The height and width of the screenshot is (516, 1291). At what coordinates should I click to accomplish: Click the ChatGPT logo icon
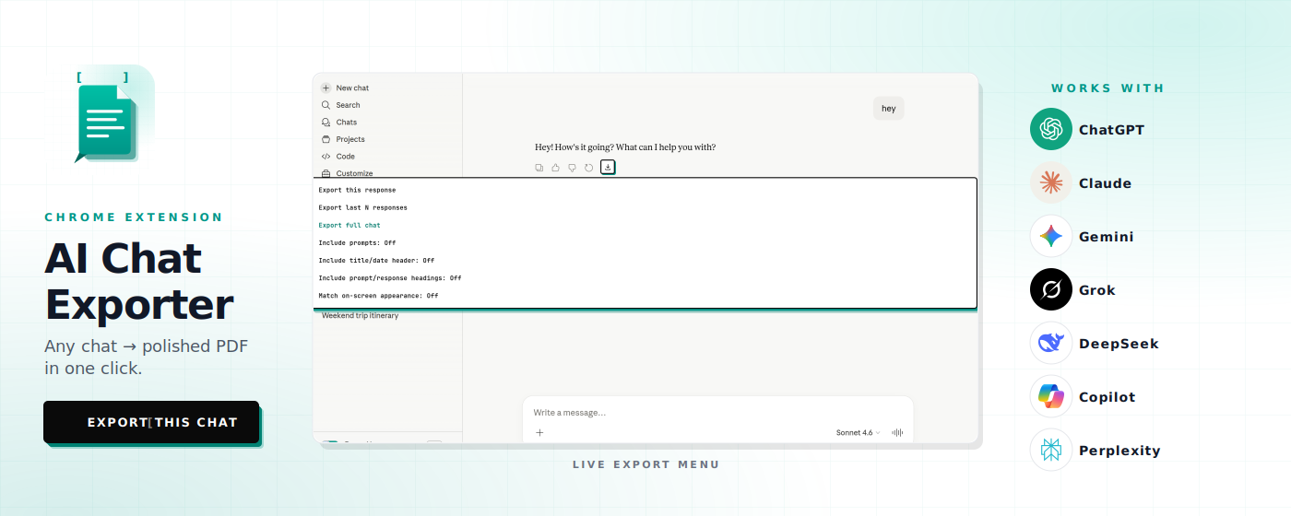point(1051,129)
